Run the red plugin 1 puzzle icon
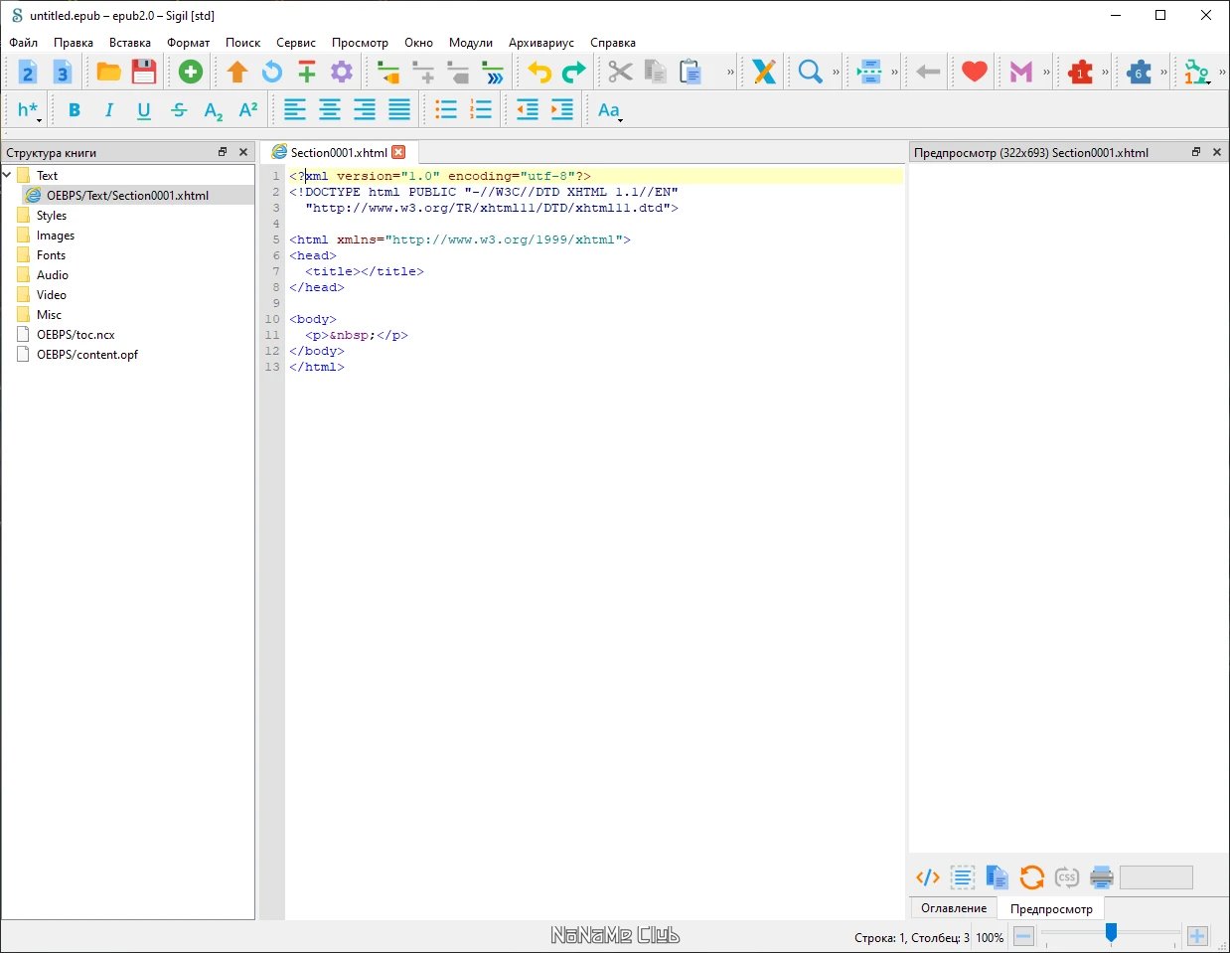This screenshot has width=1230, height=953. click(x=1080, y=72)
